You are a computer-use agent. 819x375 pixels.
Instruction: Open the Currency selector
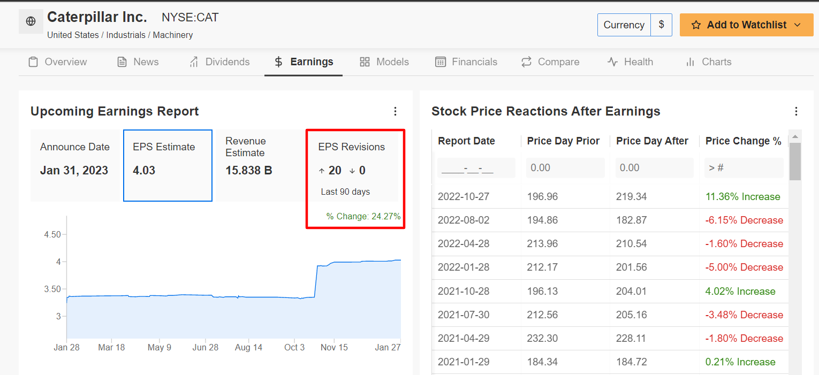point(624,25)
